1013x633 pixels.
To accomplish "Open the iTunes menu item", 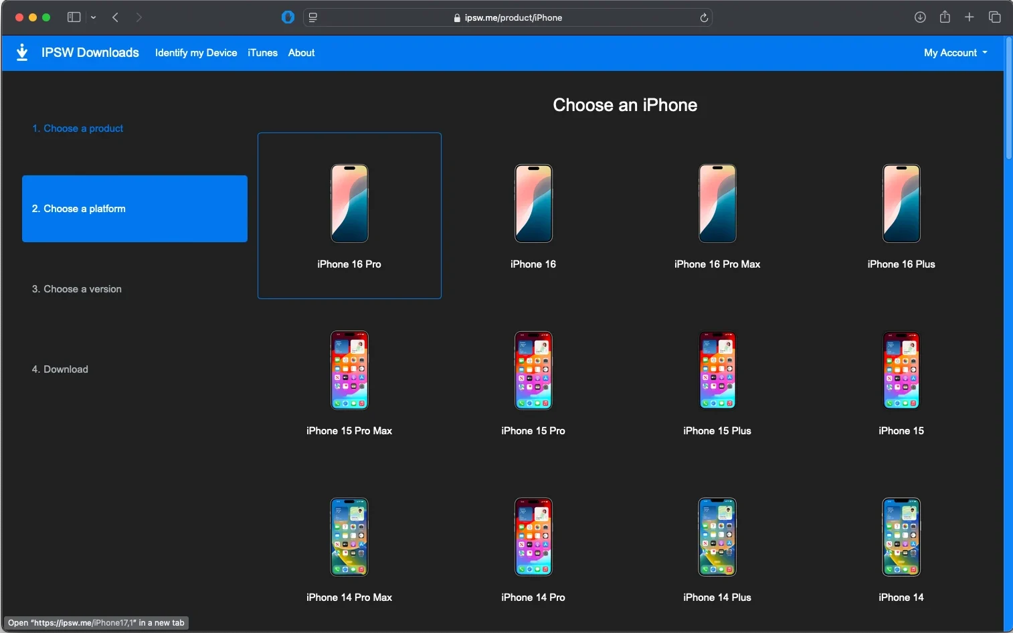I will pyautogui.click(x=262, y=53).
